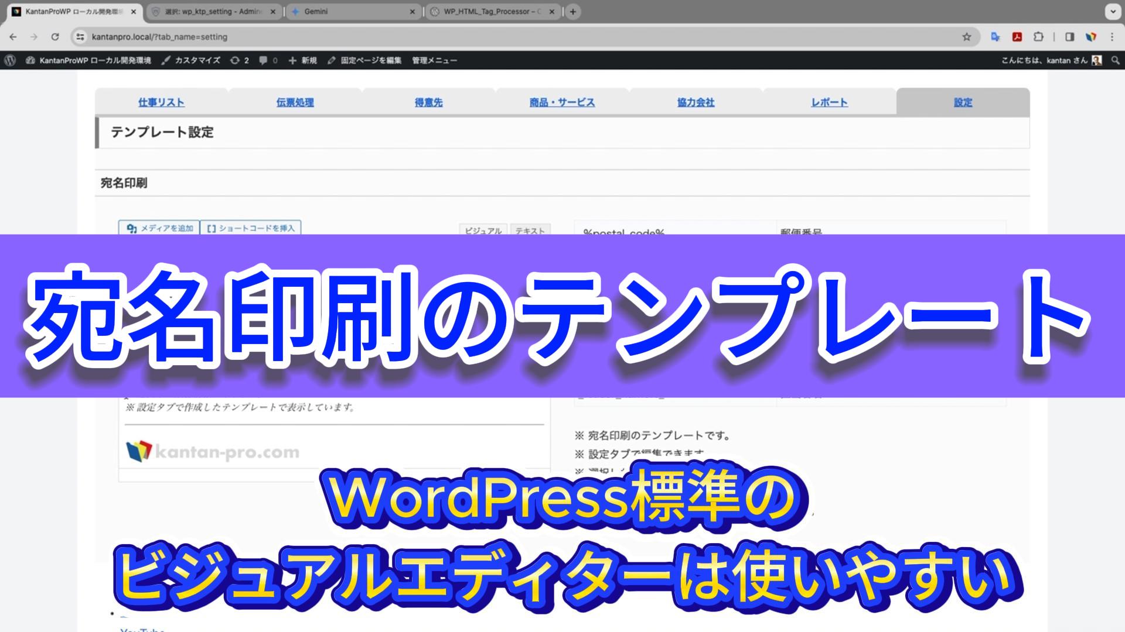
Task: Toggle the browser side panel icon
Action: point(1069,37)
